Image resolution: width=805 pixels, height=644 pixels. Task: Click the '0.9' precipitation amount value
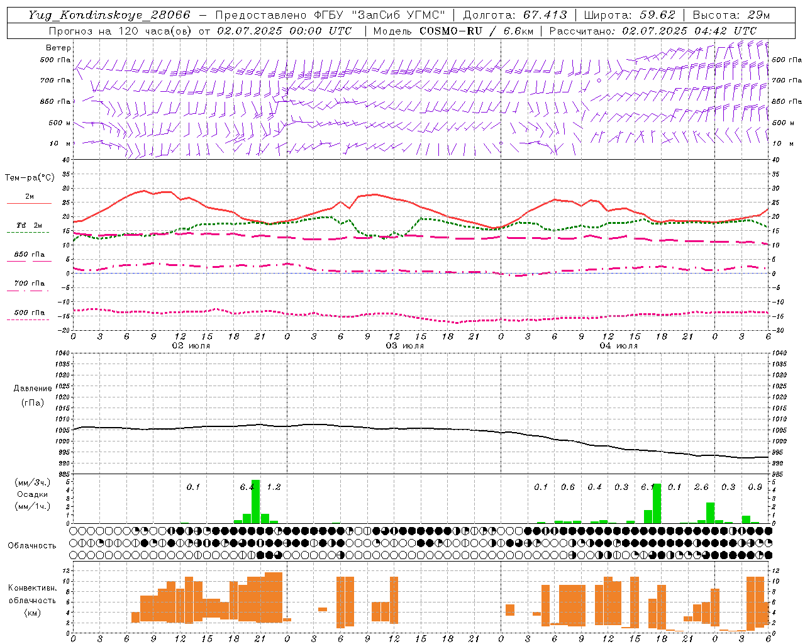(755, 487)
